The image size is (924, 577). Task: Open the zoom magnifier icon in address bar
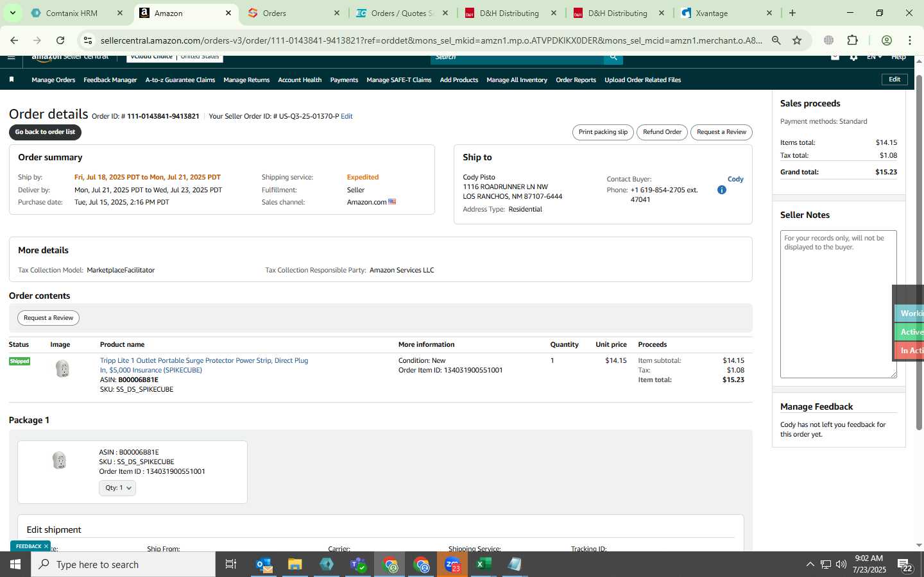coord(776,40)
